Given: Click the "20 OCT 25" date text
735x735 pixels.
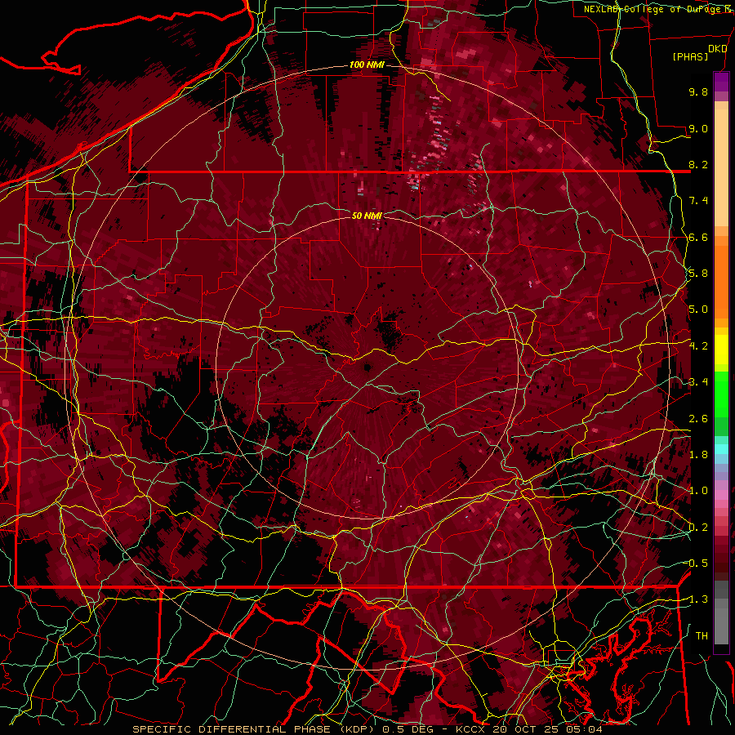Looking at the screenshot, I should [525, 729].
